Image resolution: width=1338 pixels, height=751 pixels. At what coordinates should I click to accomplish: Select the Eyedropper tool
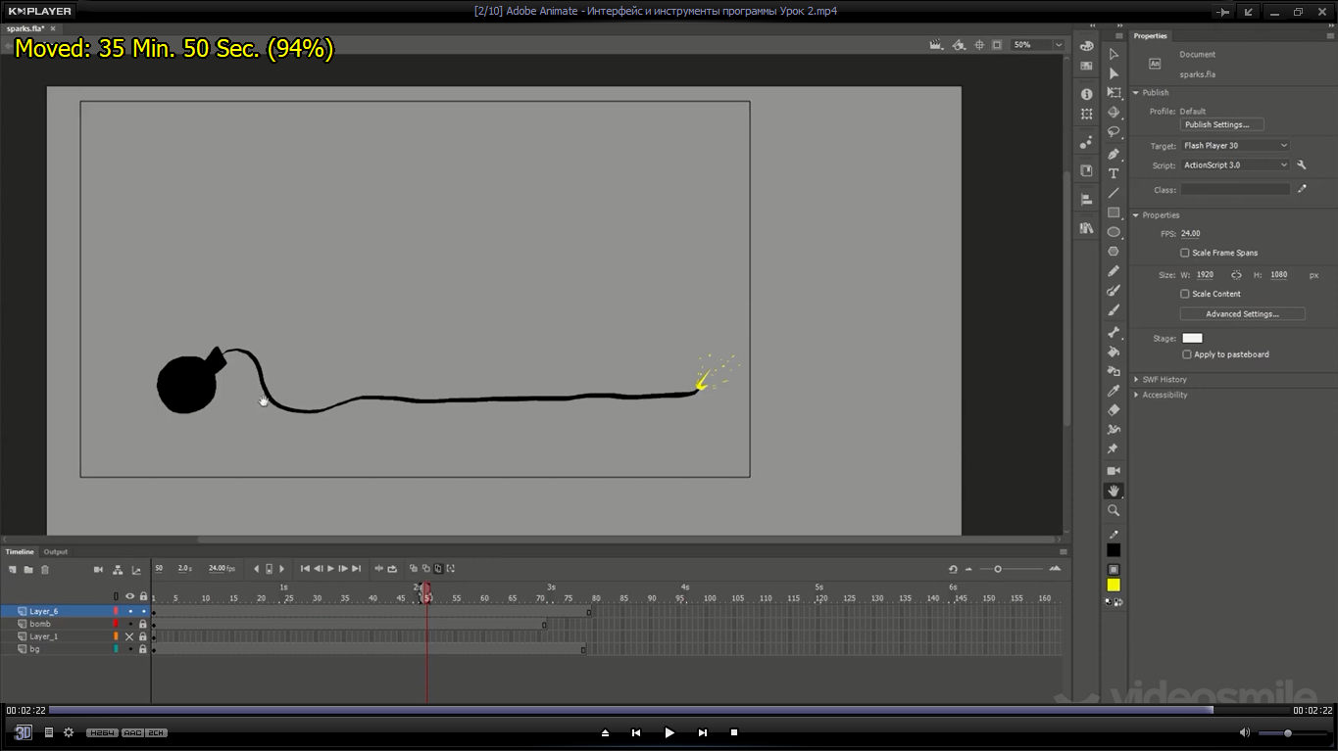1114,391
